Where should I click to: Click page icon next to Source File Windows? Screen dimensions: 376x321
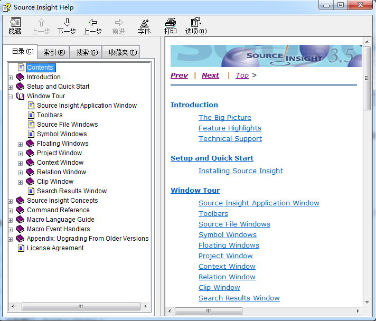(x=31, y=125)
